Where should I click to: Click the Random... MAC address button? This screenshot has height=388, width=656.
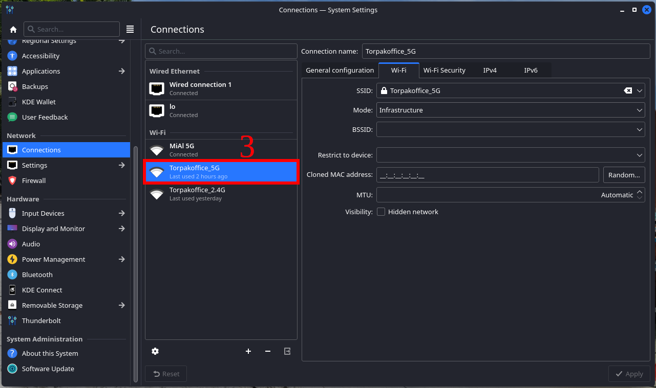click(624, 175)
